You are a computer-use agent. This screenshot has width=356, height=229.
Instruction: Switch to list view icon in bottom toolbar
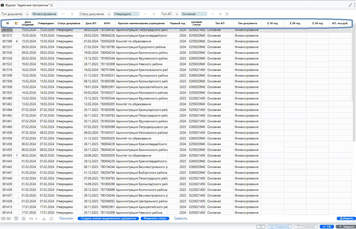[3, 219]
